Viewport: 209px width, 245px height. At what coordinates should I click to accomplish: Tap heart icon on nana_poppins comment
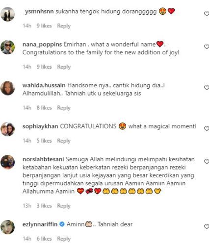pyautogui.click(x=207, y=47)
